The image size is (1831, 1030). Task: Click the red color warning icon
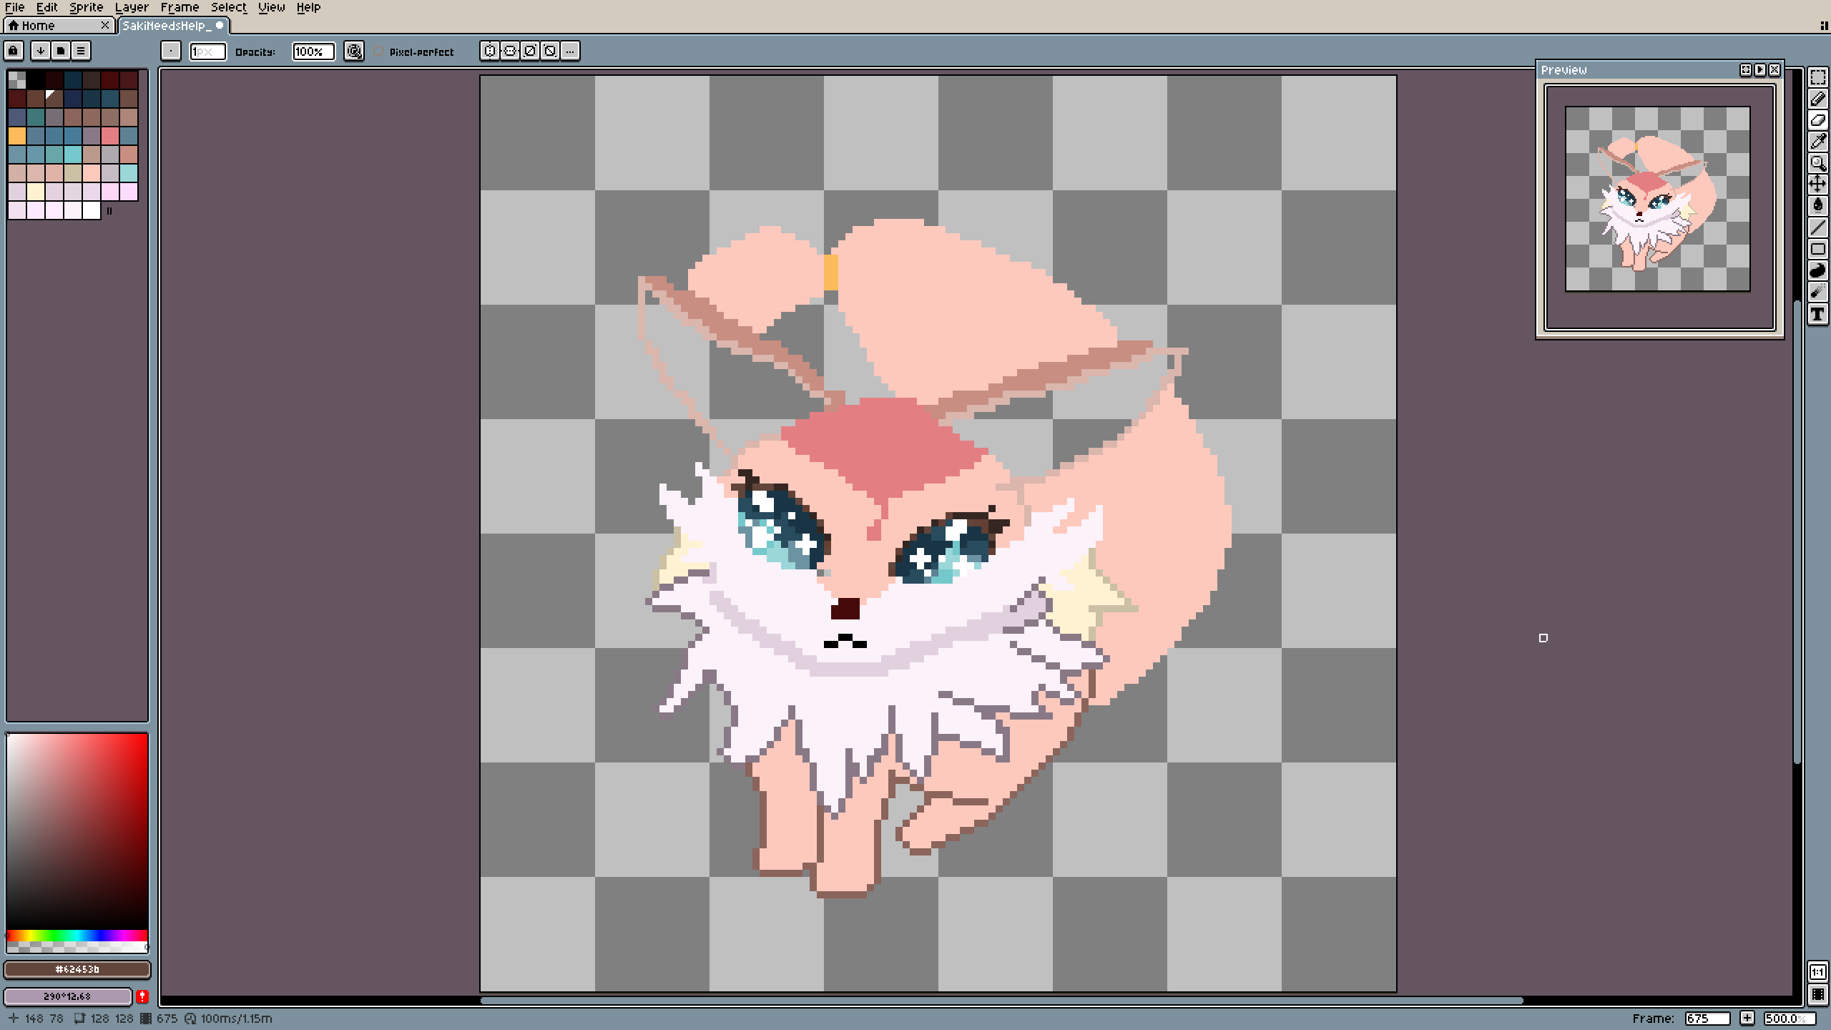tap(142, 996)
